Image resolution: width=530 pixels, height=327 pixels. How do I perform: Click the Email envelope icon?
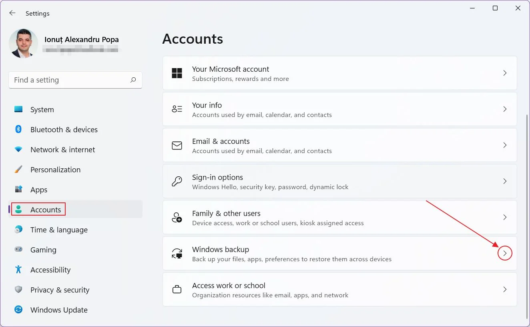(x=177, y=145)
